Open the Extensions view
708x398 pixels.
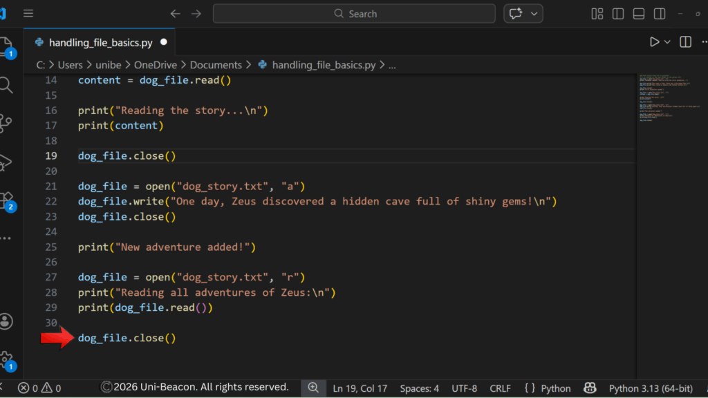point(7,201)
